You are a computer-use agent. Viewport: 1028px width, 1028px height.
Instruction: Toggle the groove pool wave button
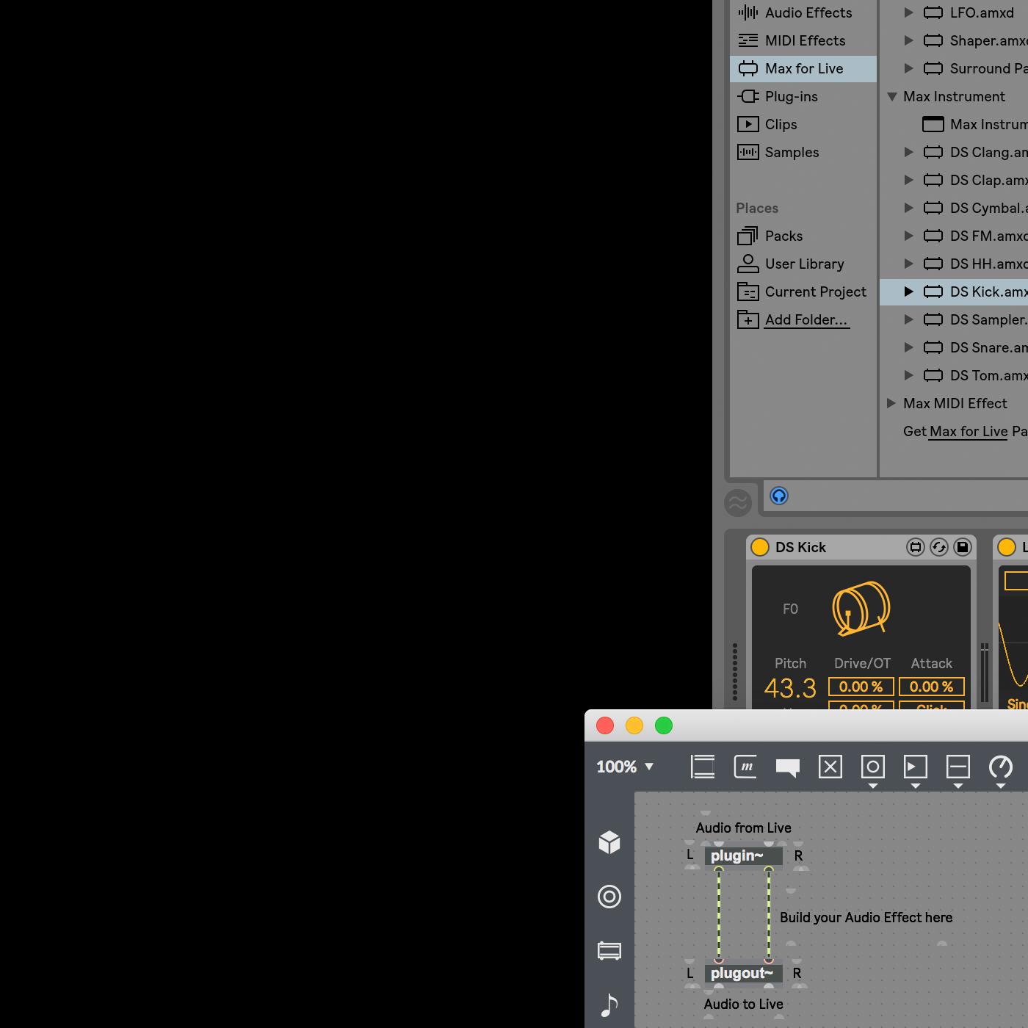pyautogui.click(x=738, y=503)
